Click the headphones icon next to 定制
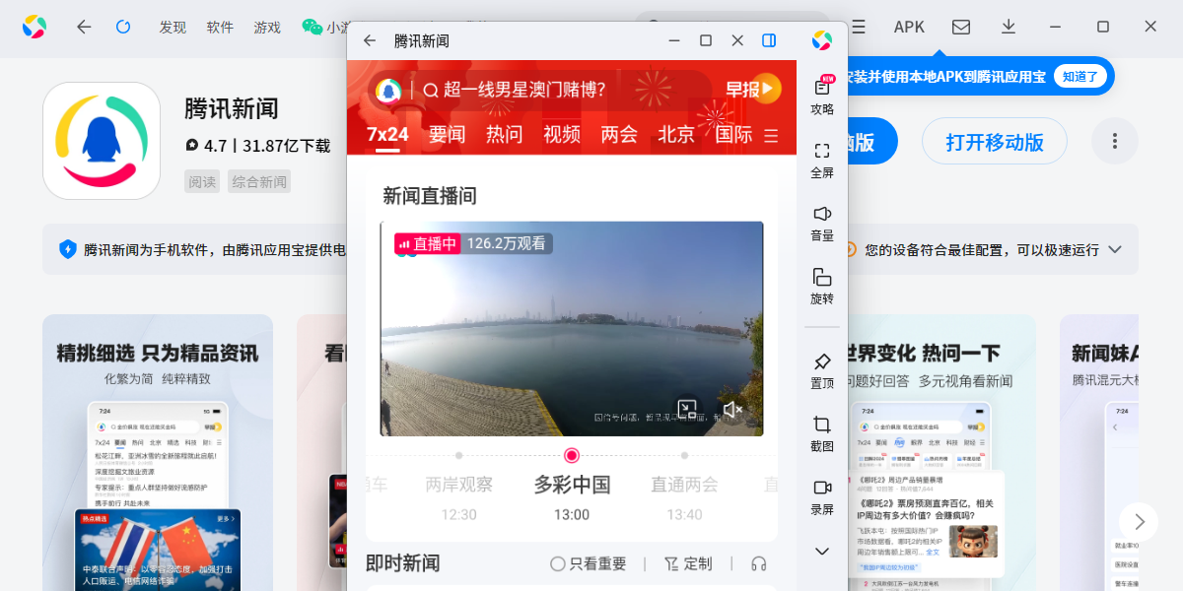The width and height of the screenshot is (1183, 591). pos(757,562)
